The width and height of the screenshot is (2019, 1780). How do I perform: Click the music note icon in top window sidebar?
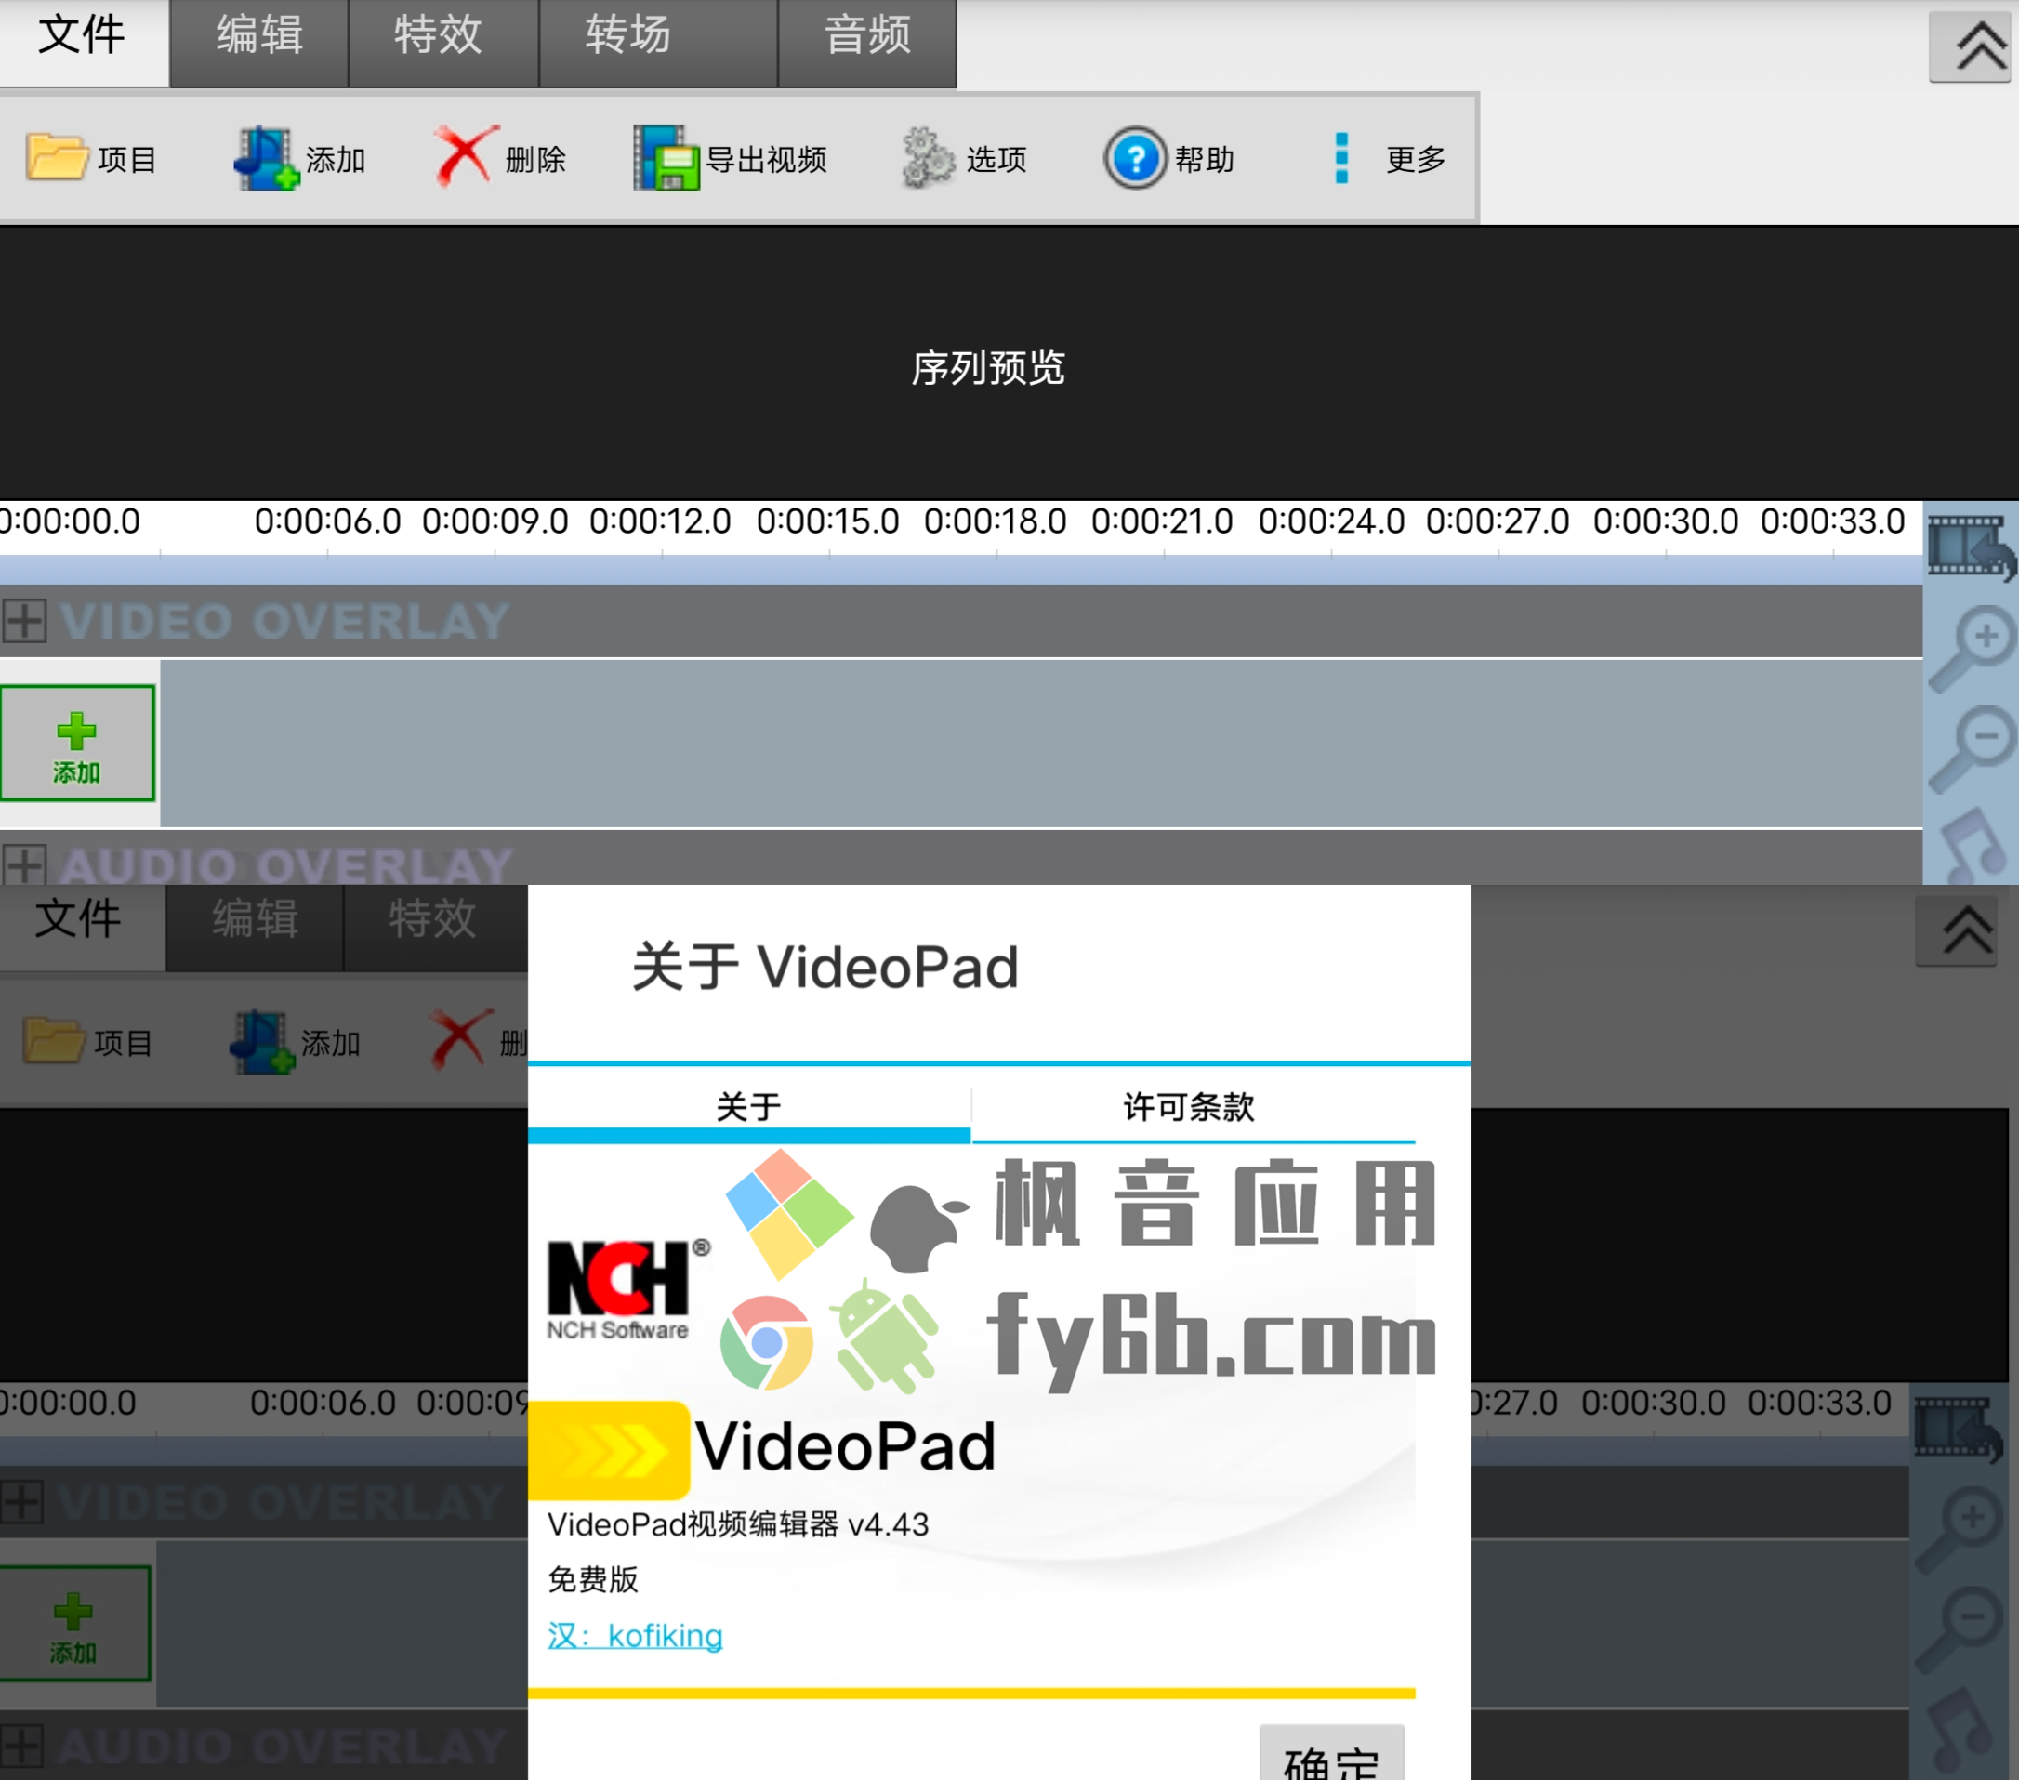[1973, 846]
